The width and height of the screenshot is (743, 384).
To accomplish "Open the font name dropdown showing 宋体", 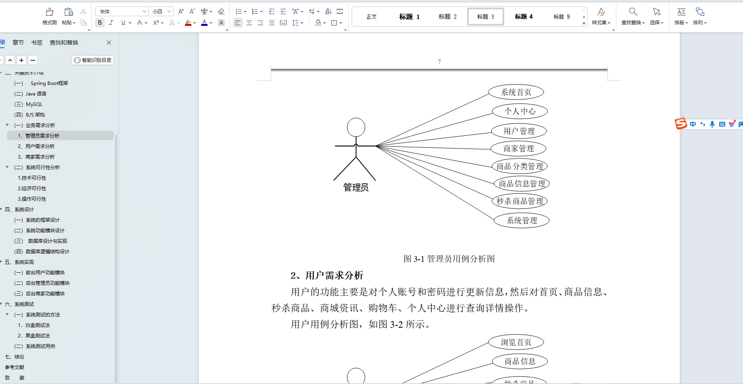I will pyautogui.click(x=121, y=11).
